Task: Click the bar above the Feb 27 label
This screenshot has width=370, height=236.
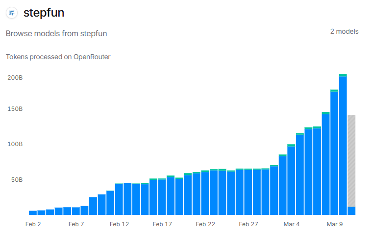Action: [248, 192]
